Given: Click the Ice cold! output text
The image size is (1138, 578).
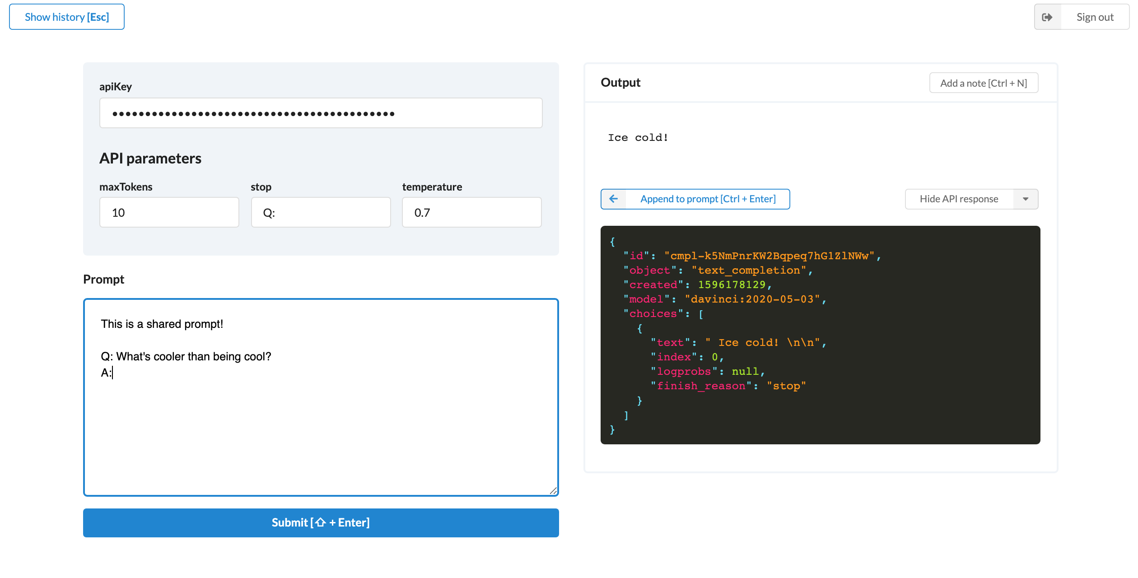Looking at the screenshot, I should [x=638, y=137].
